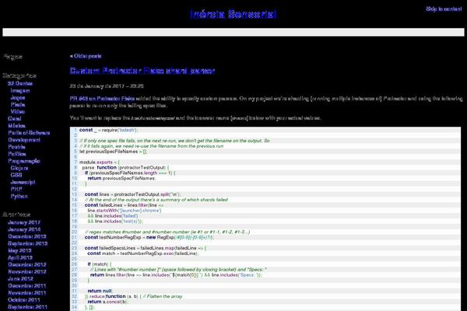Screen dimensions: 467x311
Task: Open the January 2014 archive
Action: click(24, 229)
